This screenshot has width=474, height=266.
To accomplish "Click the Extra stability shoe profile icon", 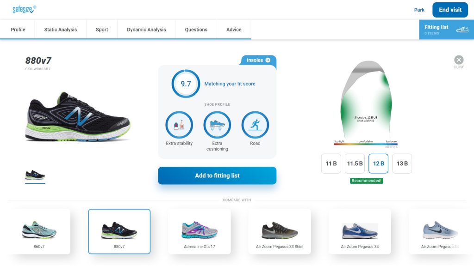I will pos(179,125).
